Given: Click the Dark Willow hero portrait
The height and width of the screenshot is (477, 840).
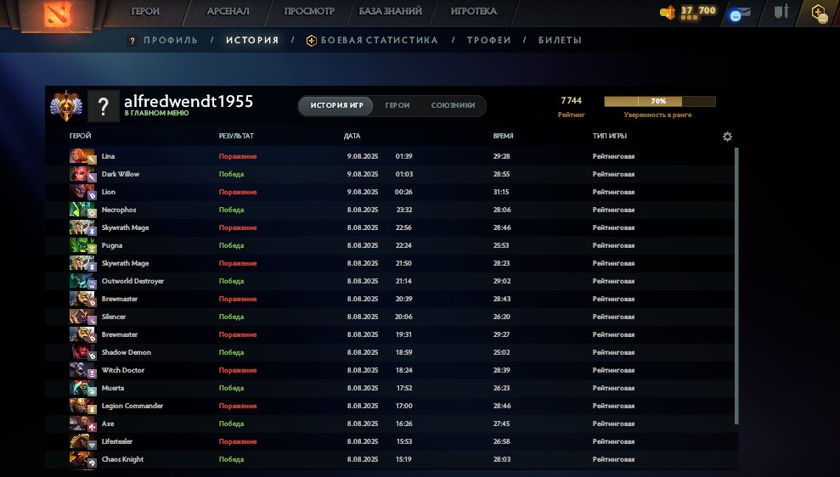Looking at the screenshot, I should coord(82,174).
